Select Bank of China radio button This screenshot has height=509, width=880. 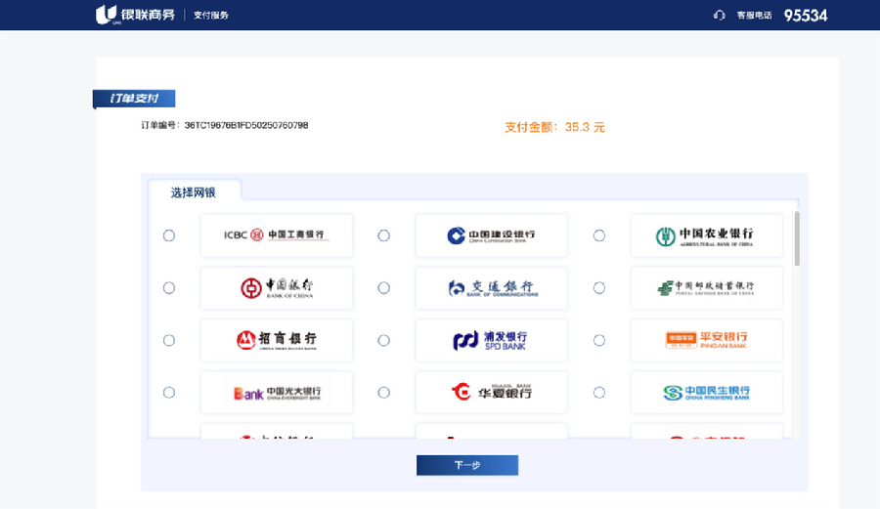click(169, 288)
